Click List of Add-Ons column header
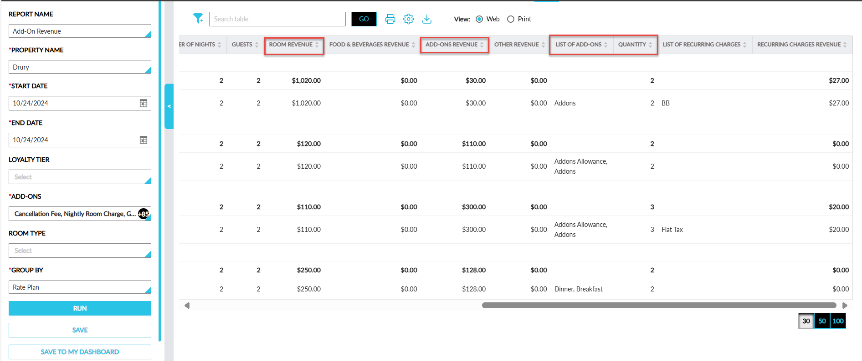Viewport: 862px width, 361px height. [579, 45]
